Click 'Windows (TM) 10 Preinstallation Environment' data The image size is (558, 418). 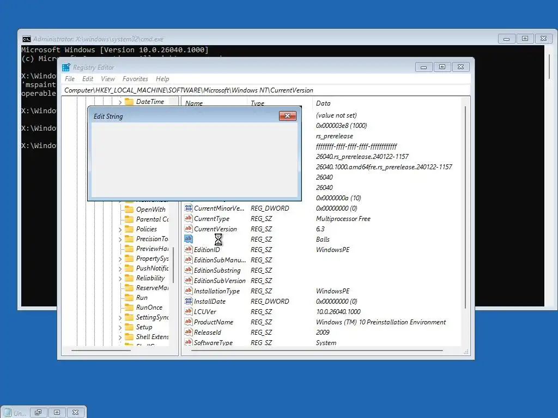pos(381,322)
